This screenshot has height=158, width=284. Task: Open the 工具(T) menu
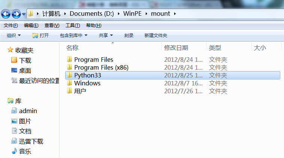pyautogui.click(x=73, y=25)
